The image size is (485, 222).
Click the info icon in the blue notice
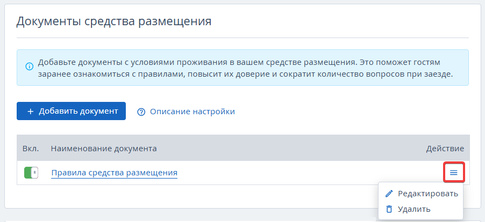coord(30,67)
